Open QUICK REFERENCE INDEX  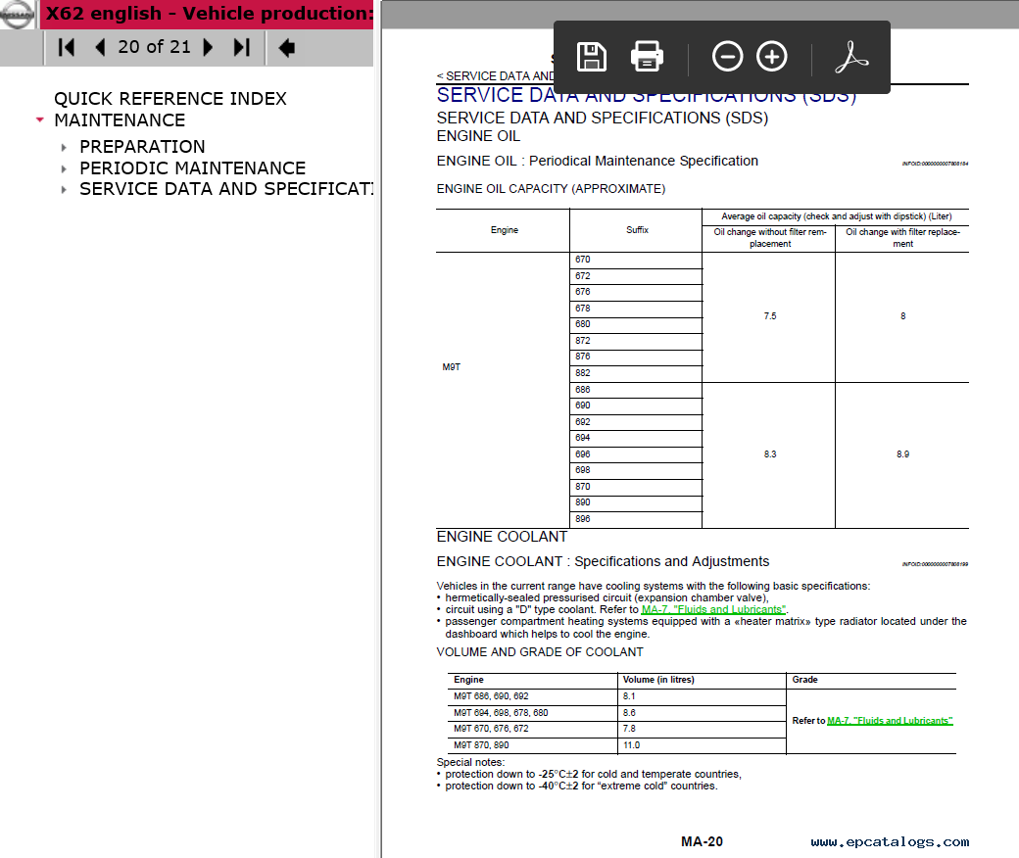[x=170, y=99]
